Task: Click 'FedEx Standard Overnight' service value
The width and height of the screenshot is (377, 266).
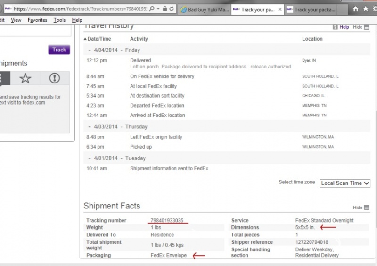Action: coord(324,220)
